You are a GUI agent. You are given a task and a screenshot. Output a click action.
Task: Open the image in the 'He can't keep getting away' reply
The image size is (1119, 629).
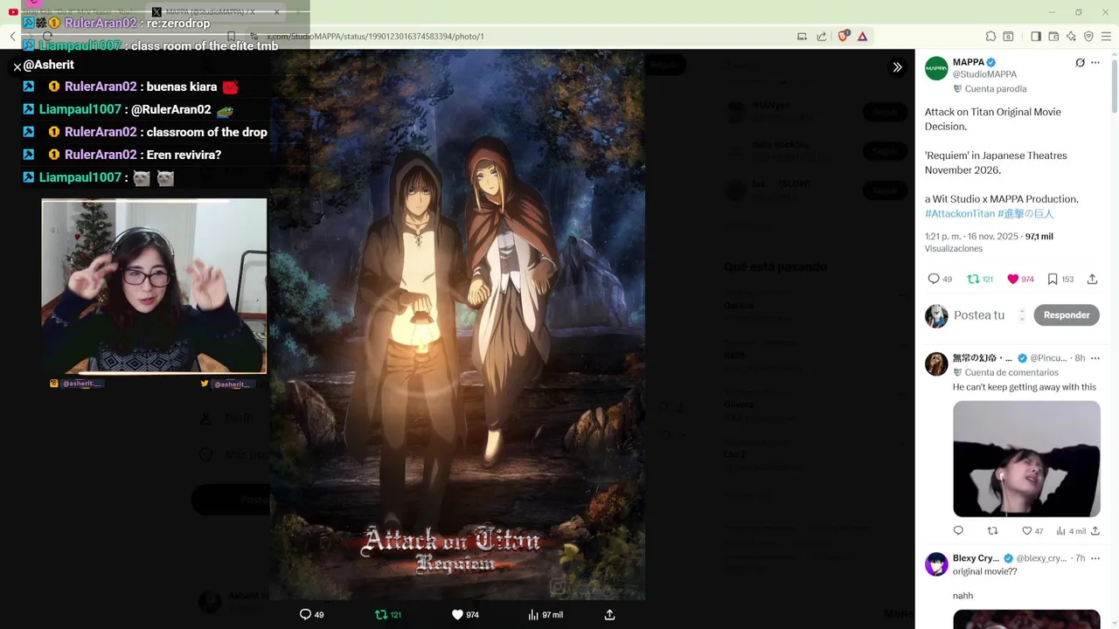coord(1026,459)
